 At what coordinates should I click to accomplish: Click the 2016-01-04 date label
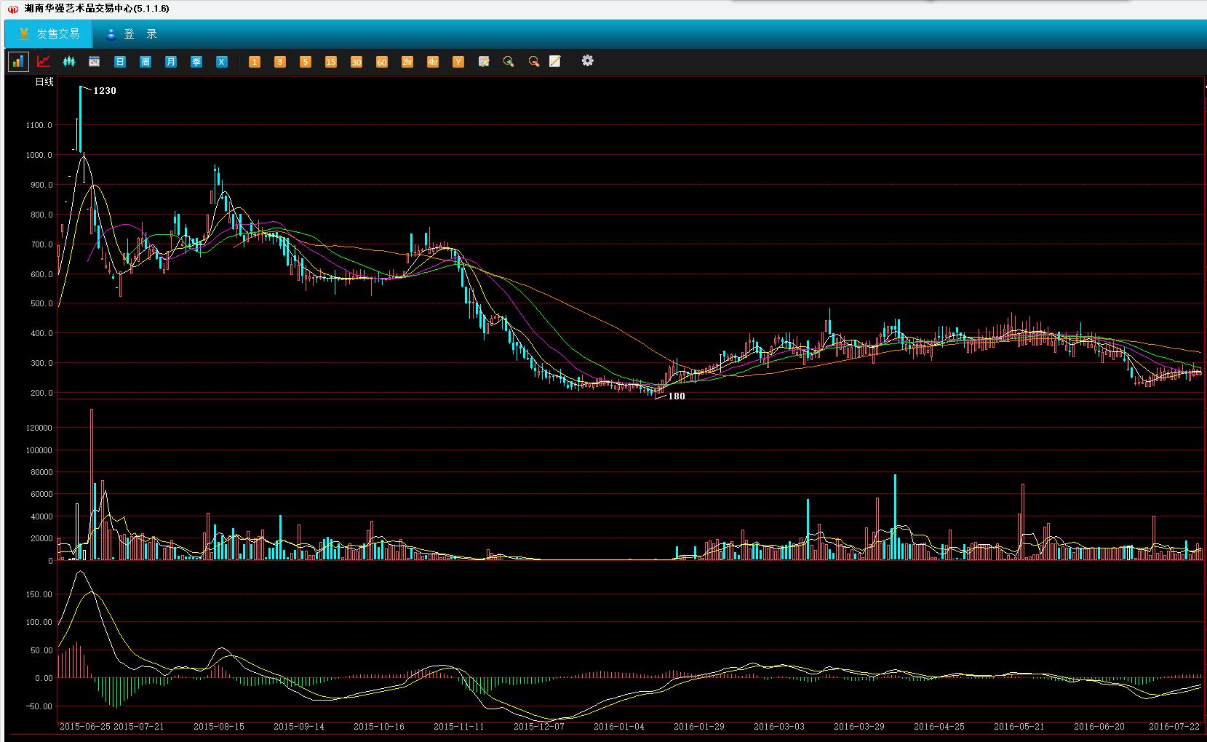click(x=619, y=727)
